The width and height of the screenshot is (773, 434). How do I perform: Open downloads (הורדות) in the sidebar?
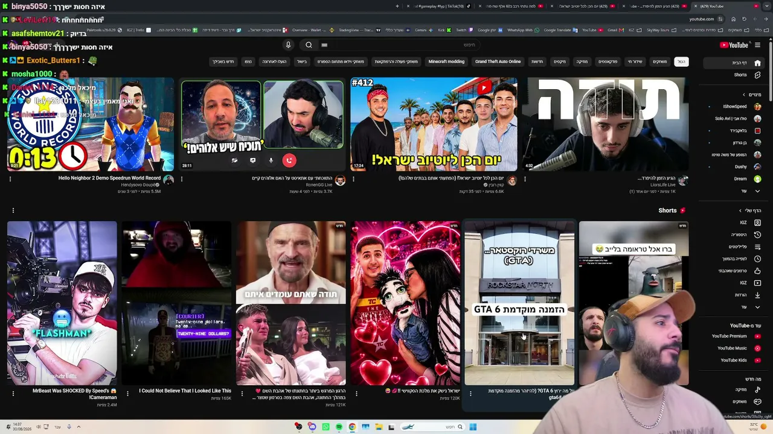click(x=734, y=295)
